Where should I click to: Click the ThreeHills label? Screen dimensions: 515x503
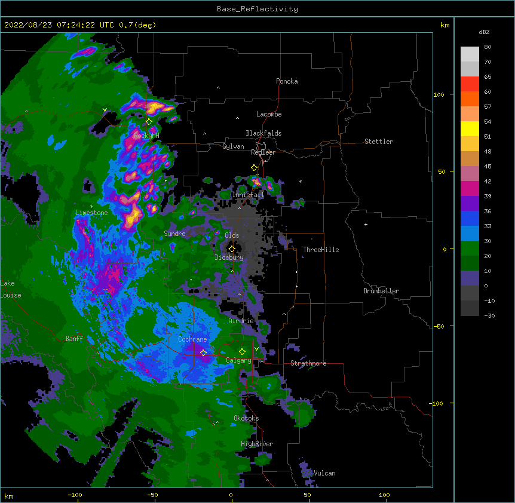click(x=321, y=250)
